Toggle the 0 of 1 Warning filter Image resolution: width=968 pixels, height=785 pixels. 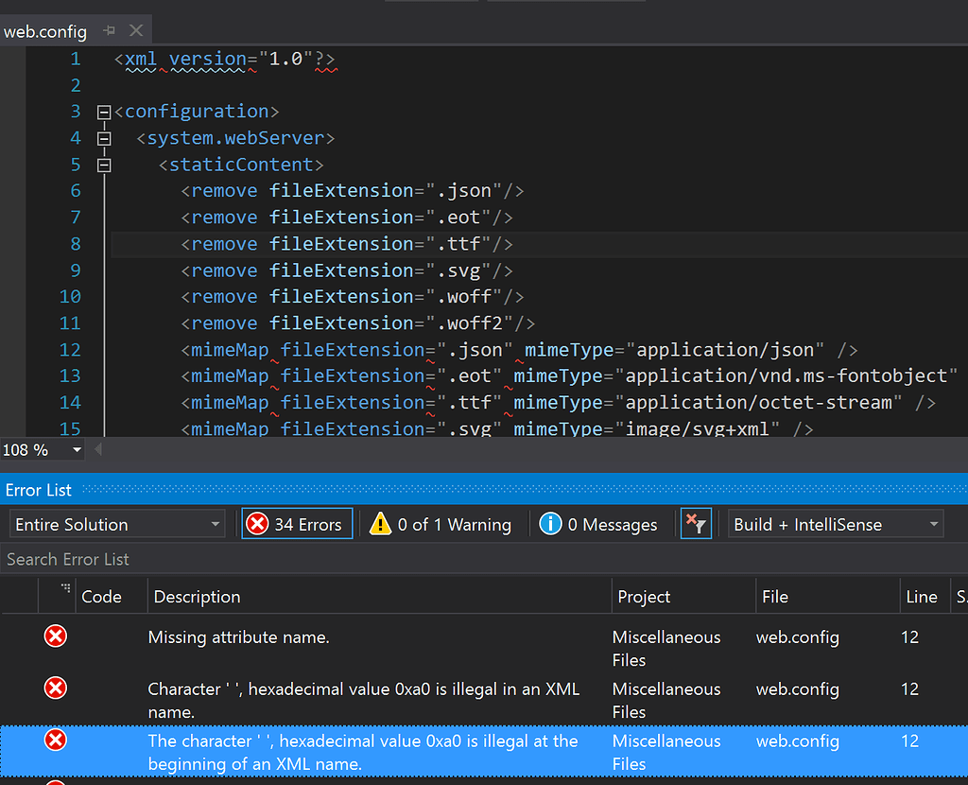441,524
